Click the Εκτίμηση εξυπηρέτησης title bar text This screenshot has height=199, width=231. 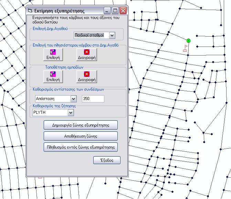point(59,11)
